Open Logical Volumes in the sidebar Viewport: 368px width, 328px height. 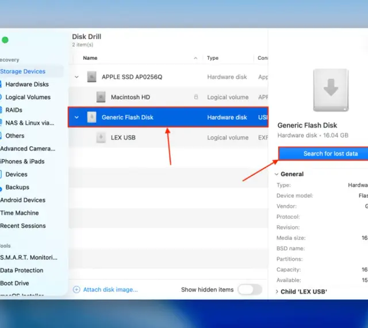click(28, 97)
